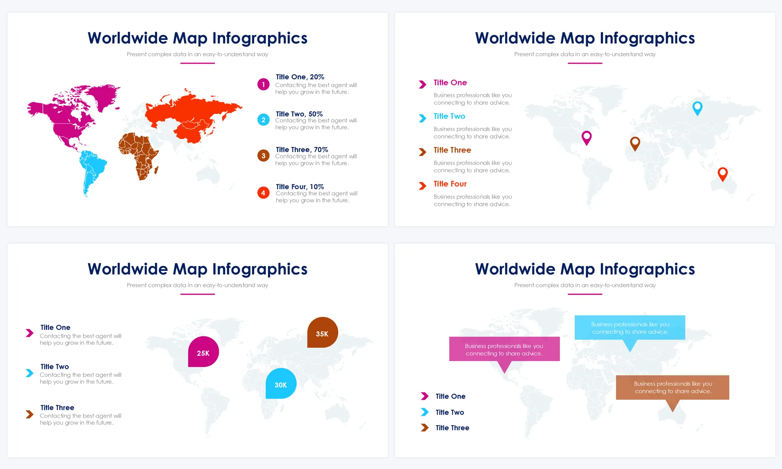Click the brown numbered circle 3
The width and height of the screenshot is (782, 469).
[x=263, y=156]
